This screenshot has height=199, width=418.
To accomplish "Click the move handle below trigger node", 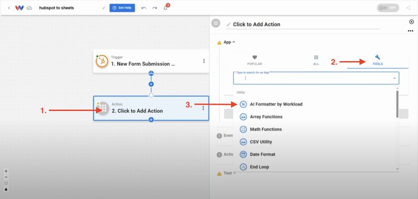I will [151, 73].
